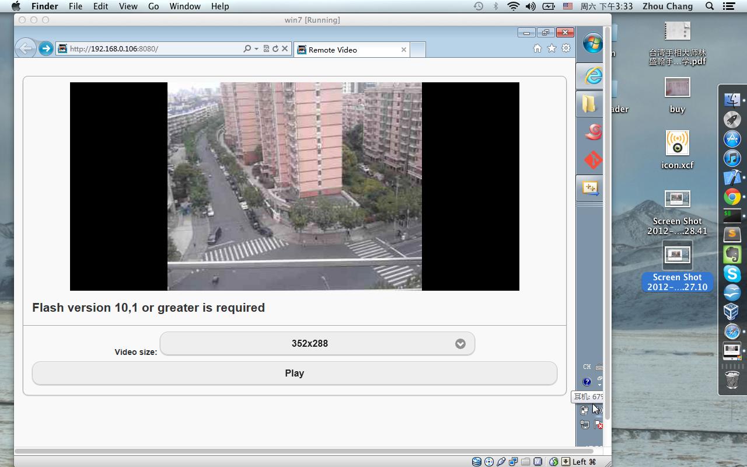Go back with the browser back arrow
This screenshot has width=747, height=467.
pyautogui.click(x=26, y=48)
